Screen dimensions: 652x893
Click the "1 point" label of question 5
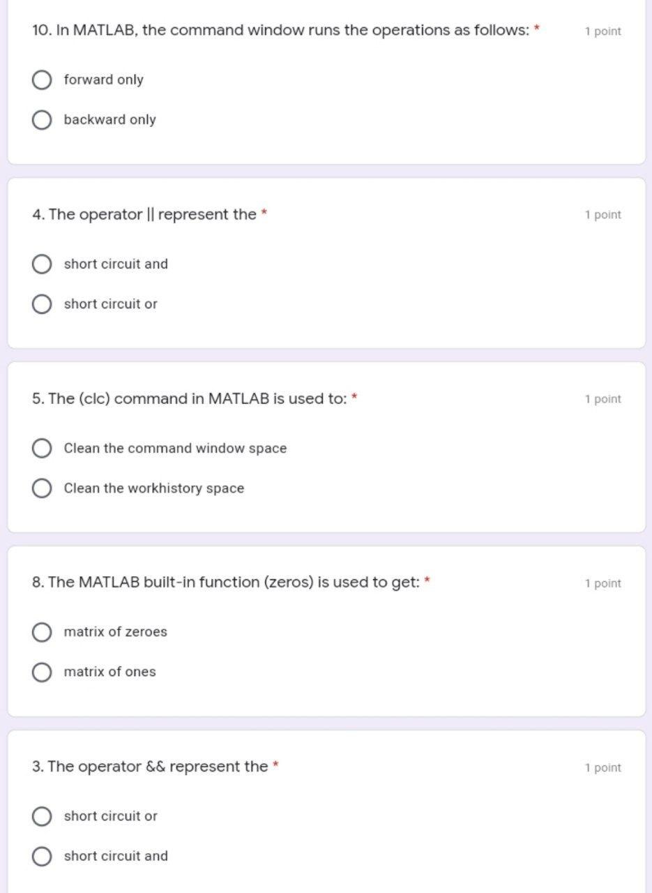[x=602, y=399]
